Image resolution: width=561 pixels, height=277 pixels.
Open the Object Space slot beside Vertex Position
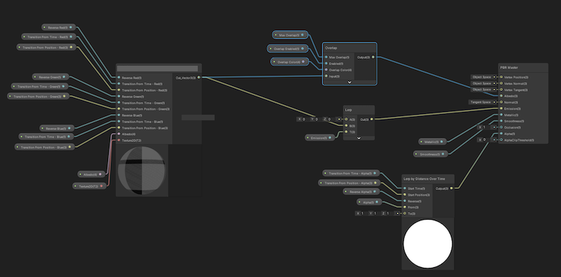click(x=482, y=77)
